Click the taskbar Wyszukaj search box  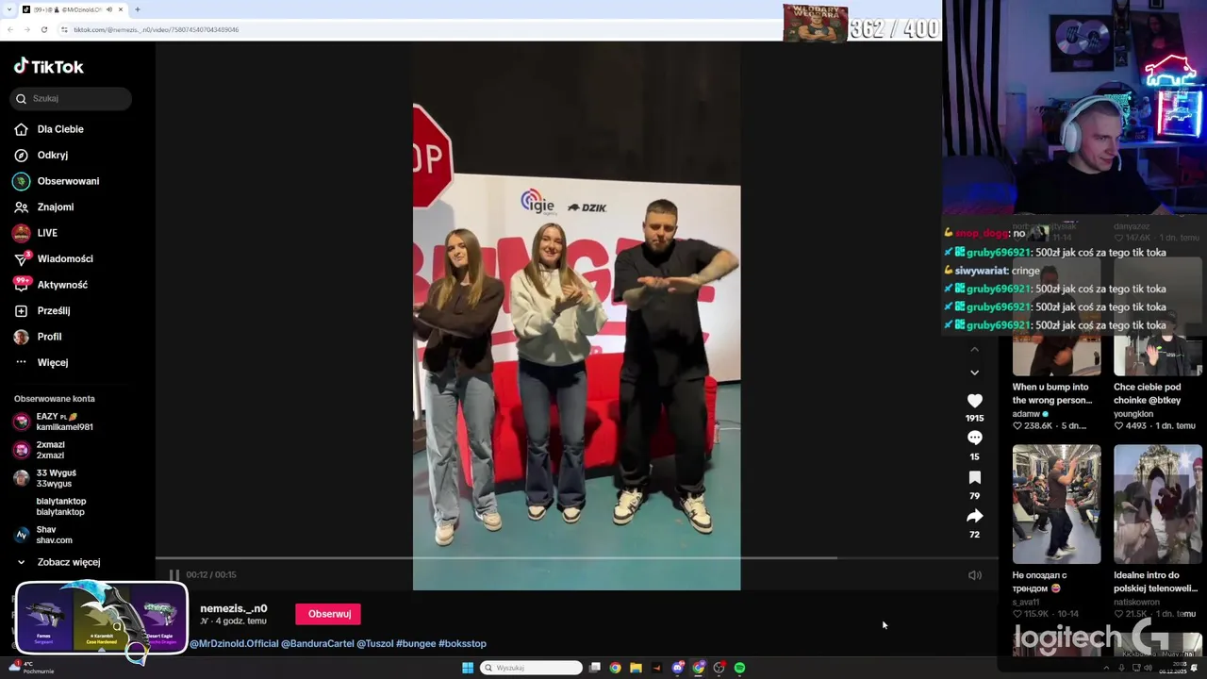click(x=532, y=668)
